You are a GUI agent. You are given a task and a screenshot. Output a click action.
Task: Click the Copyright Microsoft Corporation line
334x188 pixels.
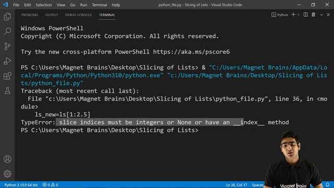point(120,36)
